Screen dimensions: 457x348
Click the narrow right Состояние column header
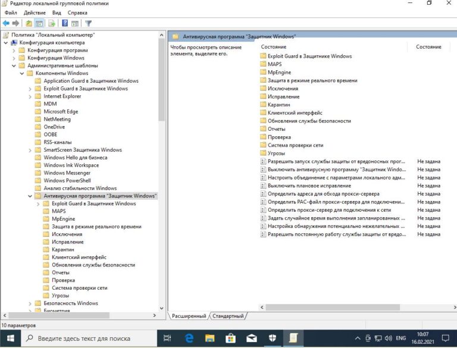click(428, 46)
